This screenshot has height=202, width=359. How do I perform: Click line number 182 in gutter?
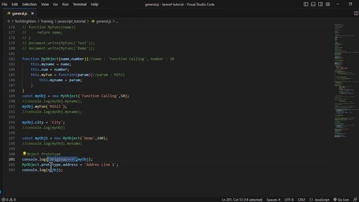click(x=12, y=59)
